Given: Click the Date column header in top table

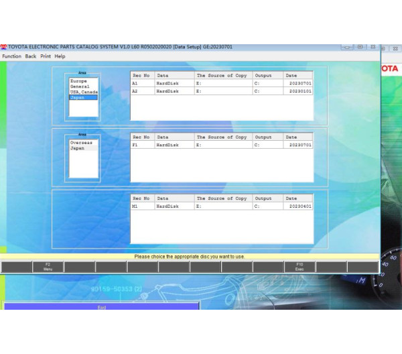Looking at the screenshot, I should (x=298, y=76).
